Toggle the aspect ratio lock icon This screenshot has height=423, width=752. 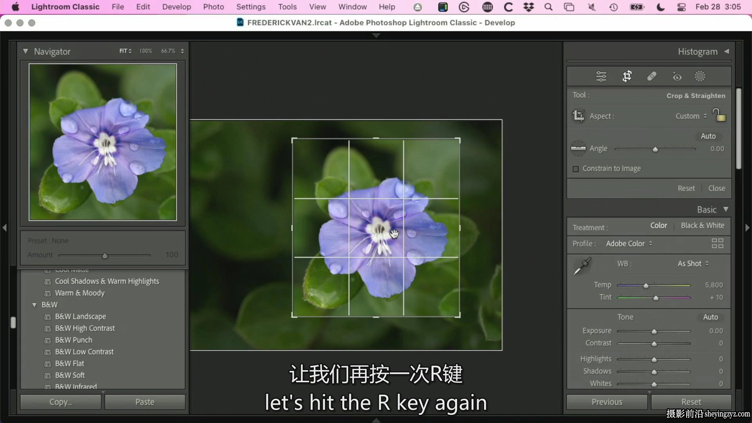(719, 115)
